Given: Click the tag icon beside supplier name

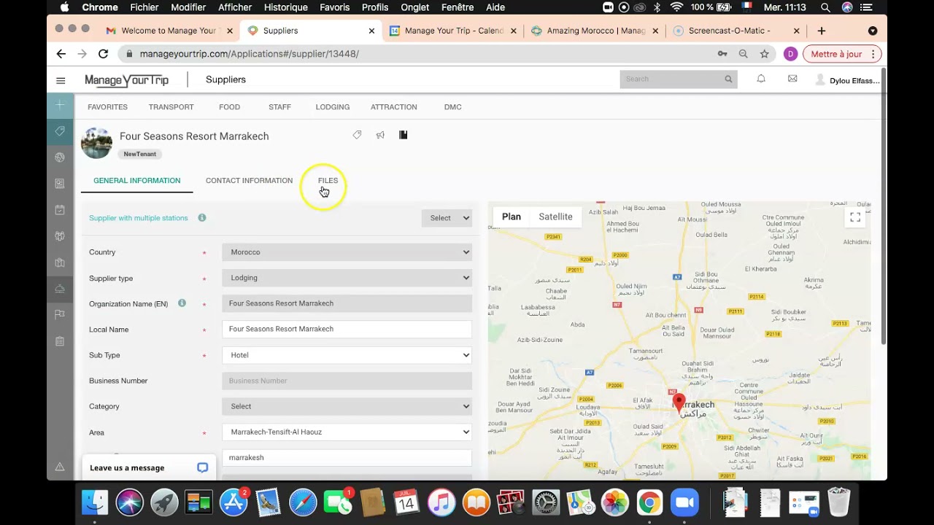Looking at the screenshot, I should pyautogui.click(x=357, y=135).
